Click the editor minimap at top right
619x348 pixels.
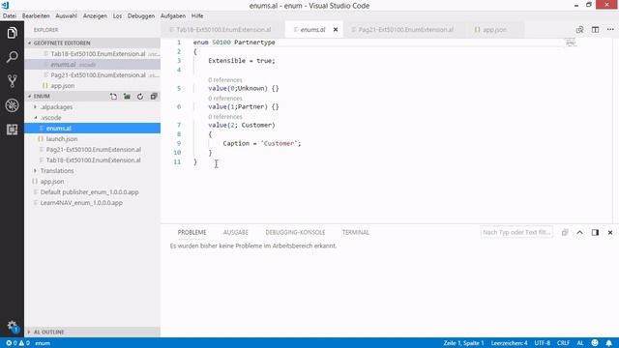click(570, 43)
